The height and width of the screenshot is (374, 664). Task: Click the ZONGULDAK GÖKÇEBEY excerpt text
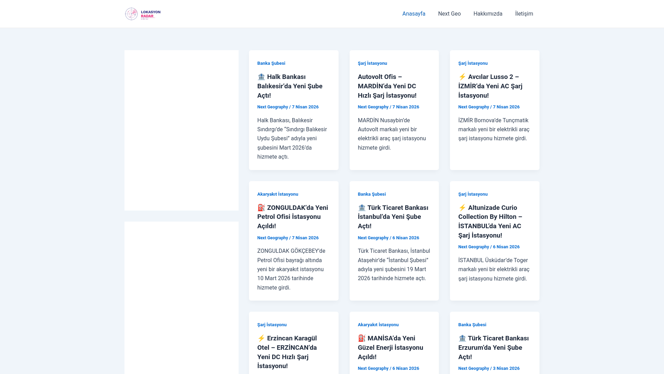(291, 269)
